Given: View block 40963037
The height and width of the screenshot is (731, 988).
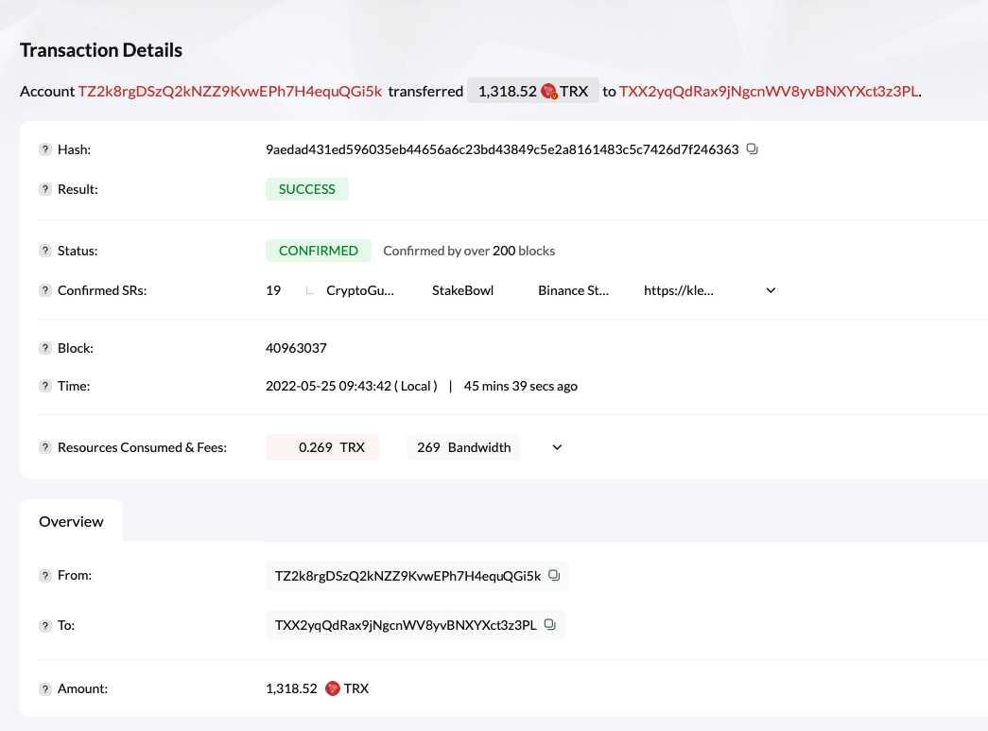Looking at the screenshot, I should pyautogui.click(x=296, y=347).
